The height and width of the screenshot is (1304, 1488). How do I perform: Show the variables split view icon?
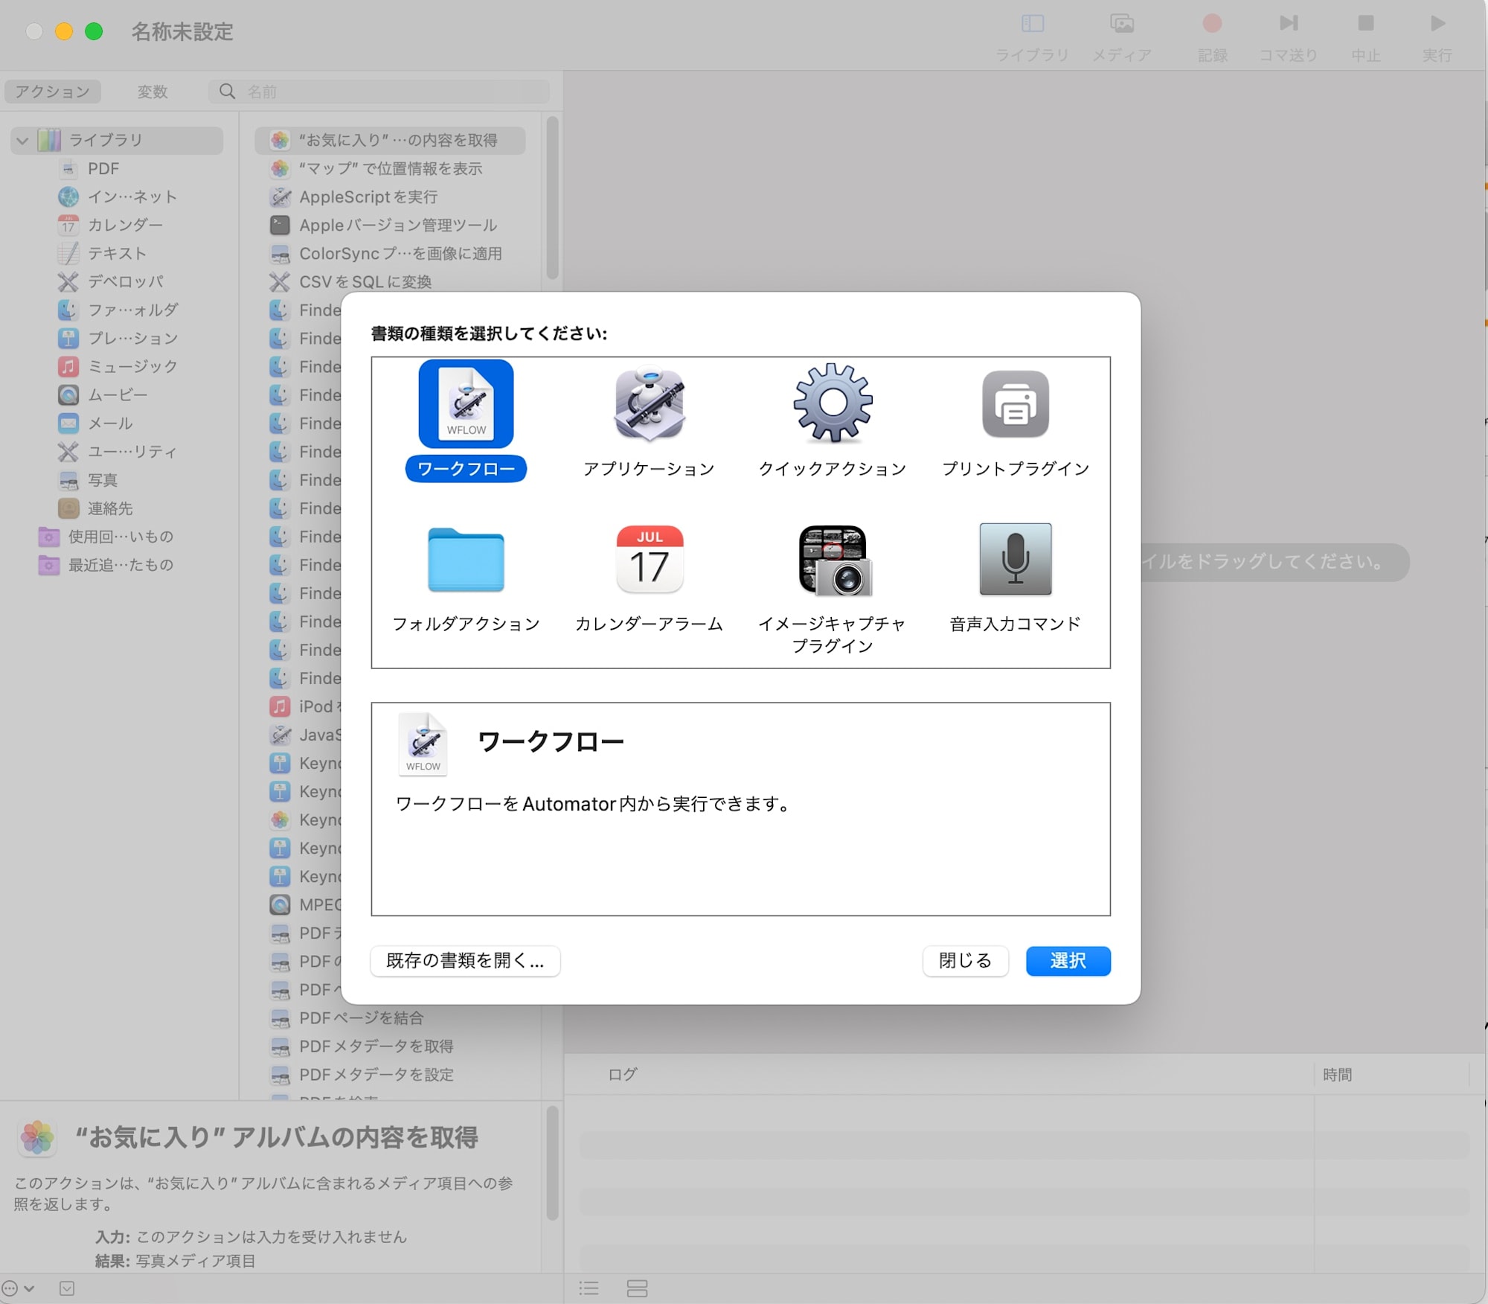[637, 1288]
